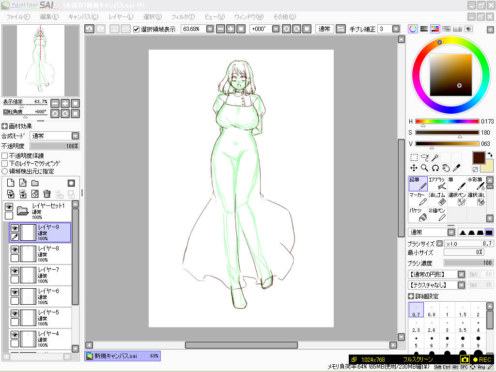Toggle 選択領域表示 checkbox in toolbar
The width and height of the screenshot is (496, 372).
tap(137, 29)
